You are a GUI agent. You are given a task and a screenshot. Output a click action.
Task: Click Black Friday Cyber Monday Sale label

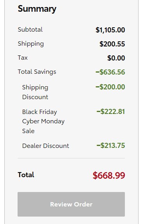pos(43,121)
